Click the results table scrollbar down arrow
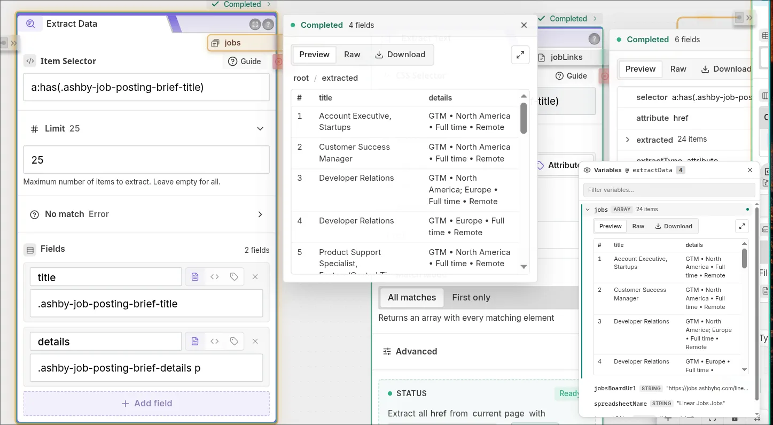This screenshot has height=425, width=773. click(x=524, y=267)
